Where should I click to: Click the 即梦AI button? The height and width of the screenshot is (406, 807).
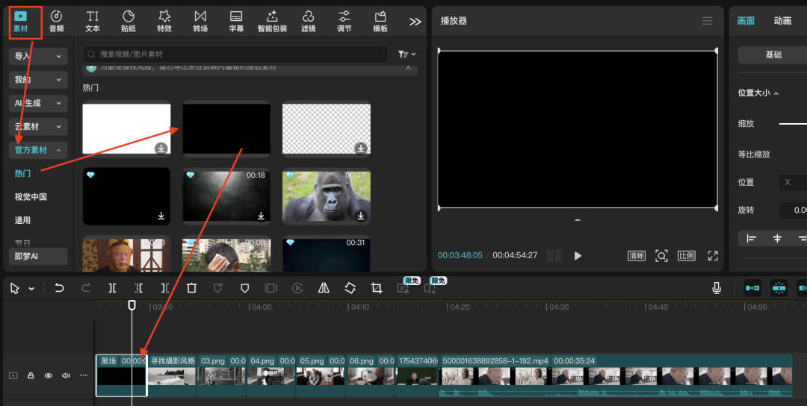point(38,256)
